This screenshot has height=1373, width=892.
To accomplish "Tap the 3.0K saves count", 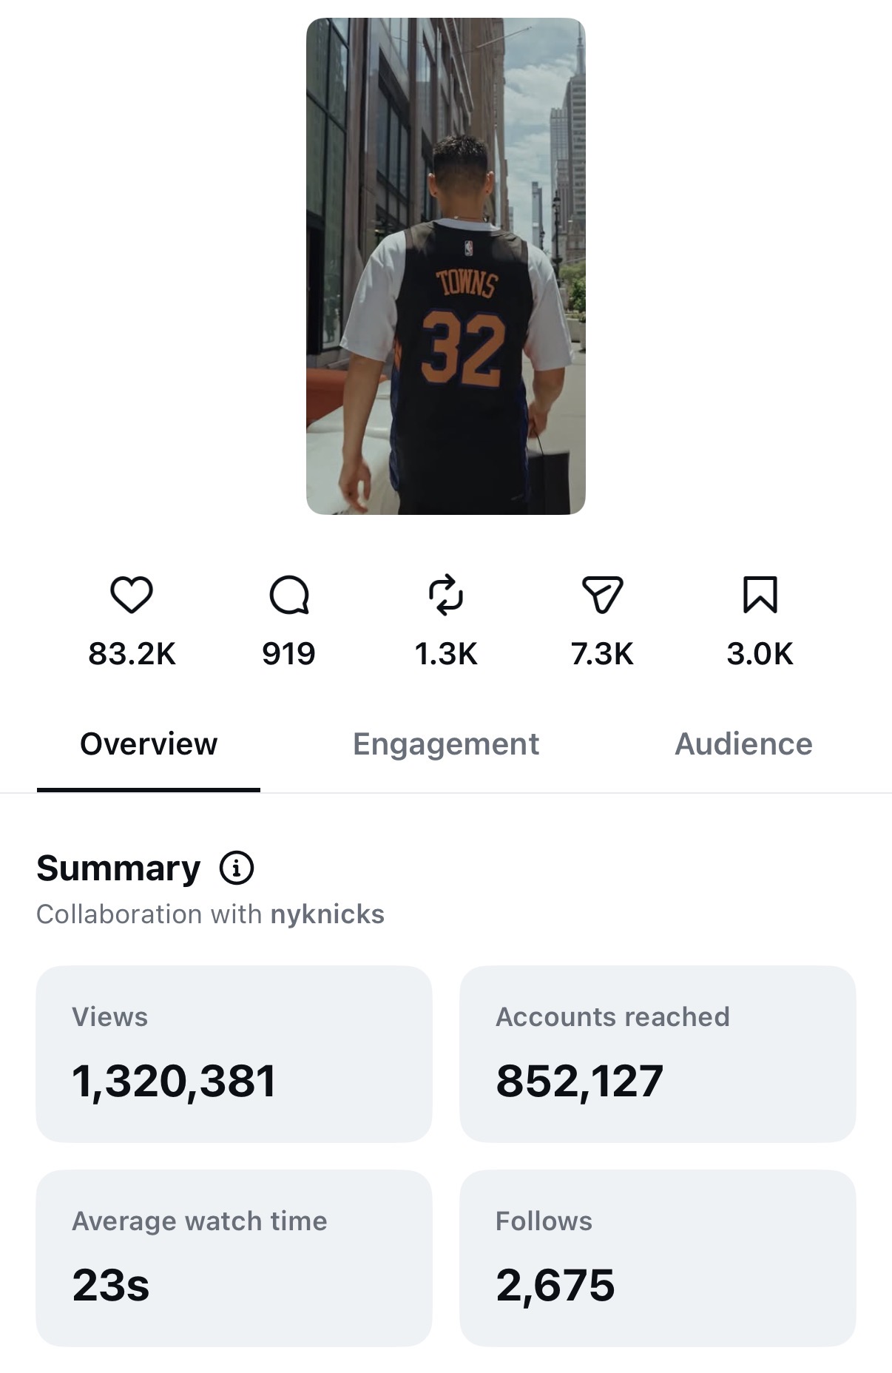I will click(760, 654).
